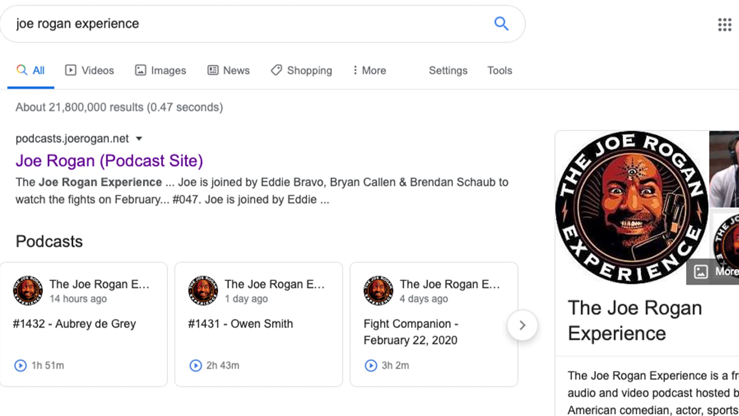Open the More search categories menu

(369, 70)
